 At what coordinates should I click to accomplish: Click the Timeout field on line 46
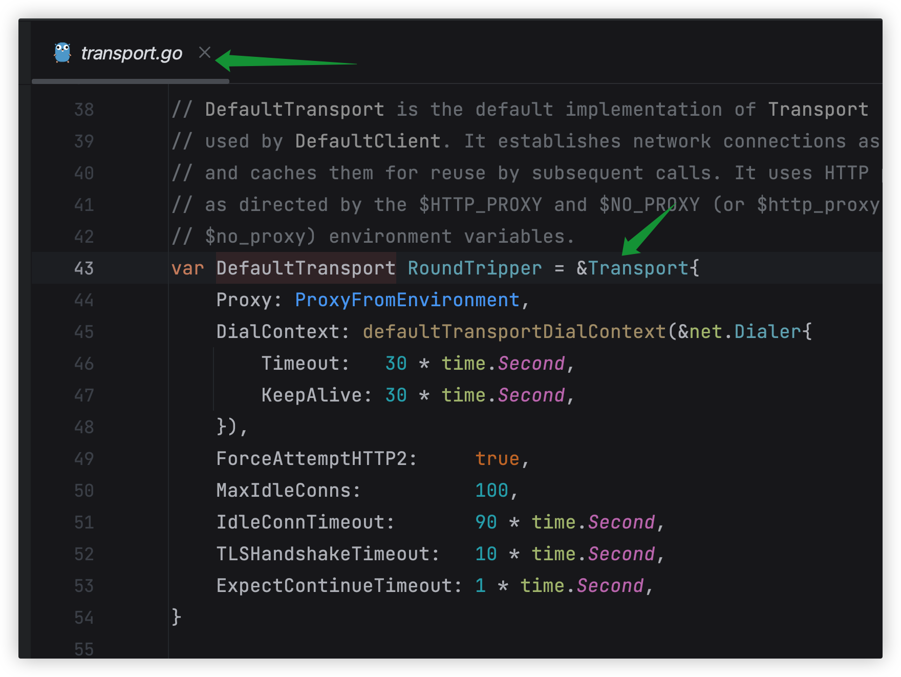pos(300,364)
